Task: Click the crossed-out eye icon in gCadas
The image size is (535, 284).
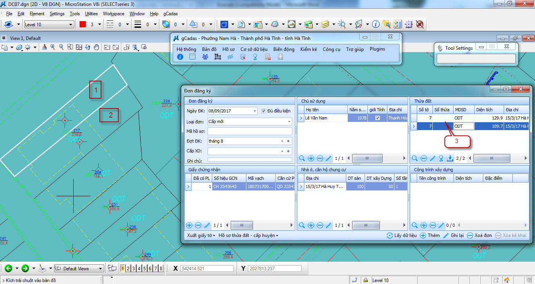Action: pyautogui.click(x=230, y=57)
